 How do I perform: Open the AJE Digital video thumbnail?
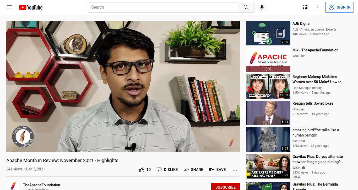tap(268, 33)
